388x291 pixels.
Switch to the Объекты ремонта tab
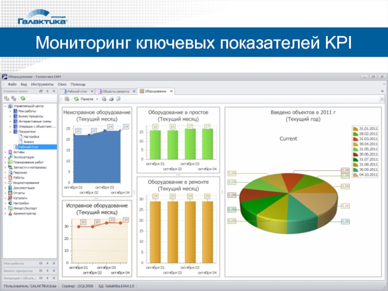click(x=116, y=92)
